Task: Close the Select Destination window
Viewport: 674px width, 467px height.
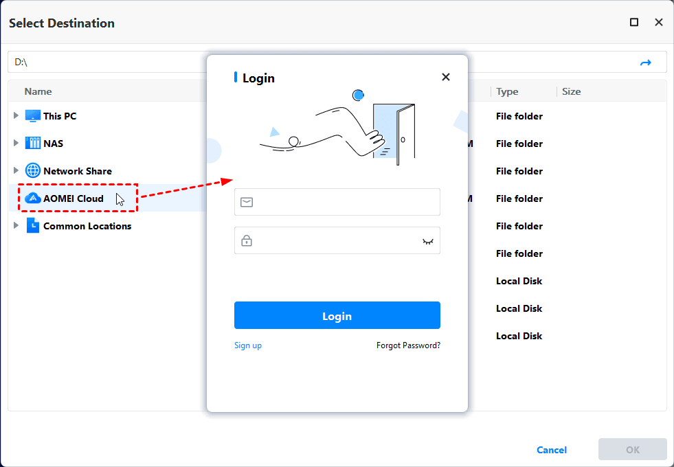Action: (658, 23)
